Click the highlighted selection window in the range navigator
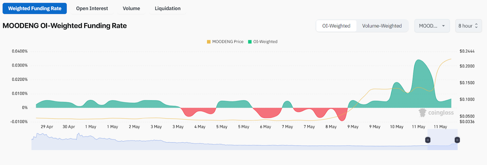The height and width of the screenshot is (165, 487). click(x=442, y=140)
